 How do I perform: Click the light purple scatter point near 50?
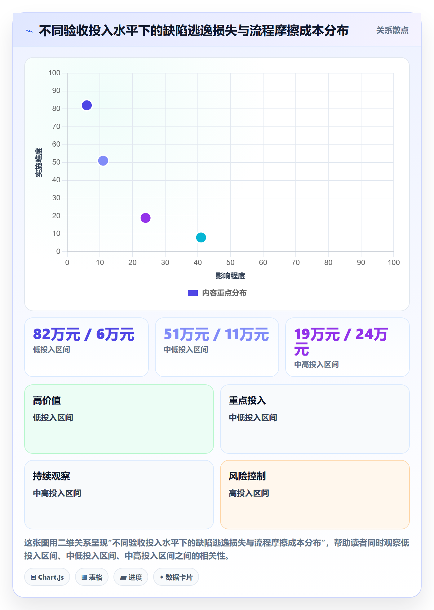pyautogui.click(x=103, y=161)
